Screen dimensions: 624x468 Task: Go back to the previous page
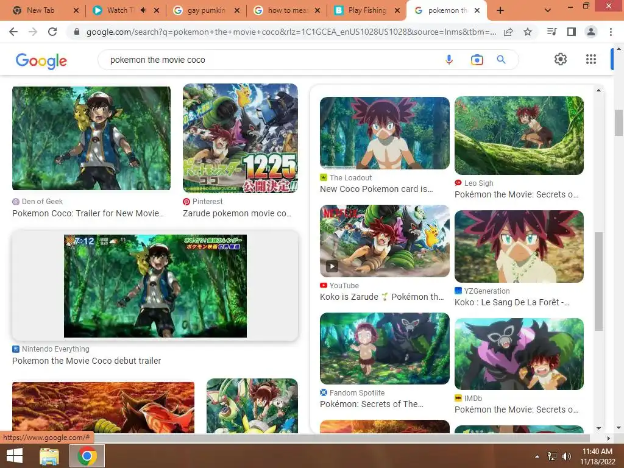(13, 32)
